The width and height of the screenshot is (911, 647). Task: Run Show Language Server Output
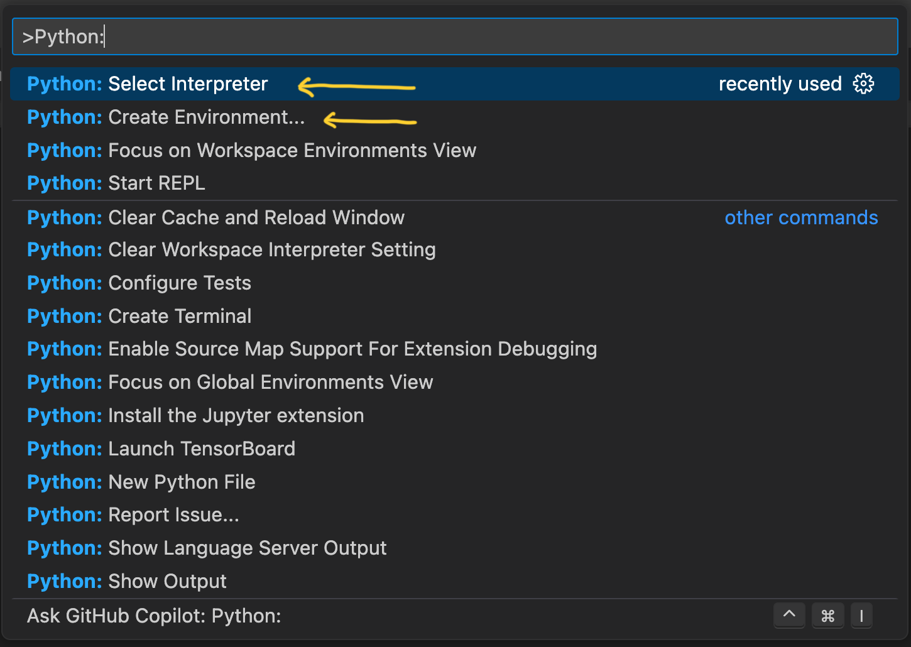(x=455, y=548)
